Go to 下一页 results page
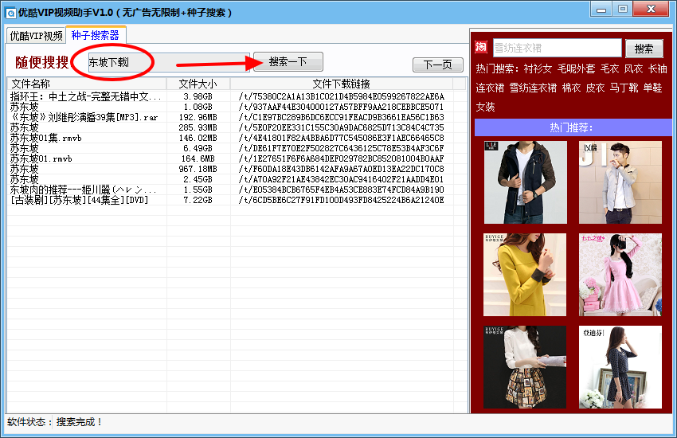Image resolution: width=677 pixels, height=438 pixels. point(438,65)
